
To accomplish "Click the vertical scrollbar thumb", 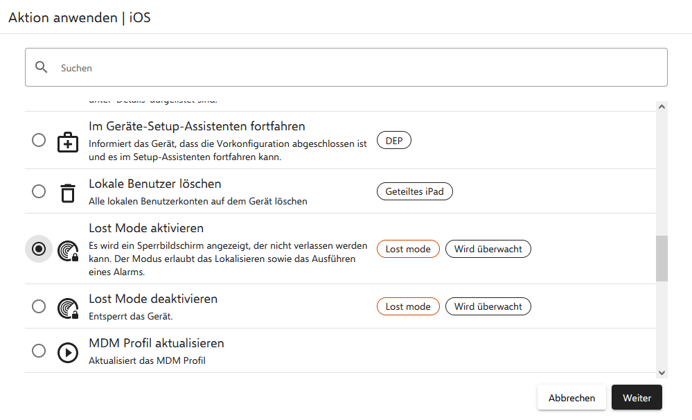I will [662, 258].
